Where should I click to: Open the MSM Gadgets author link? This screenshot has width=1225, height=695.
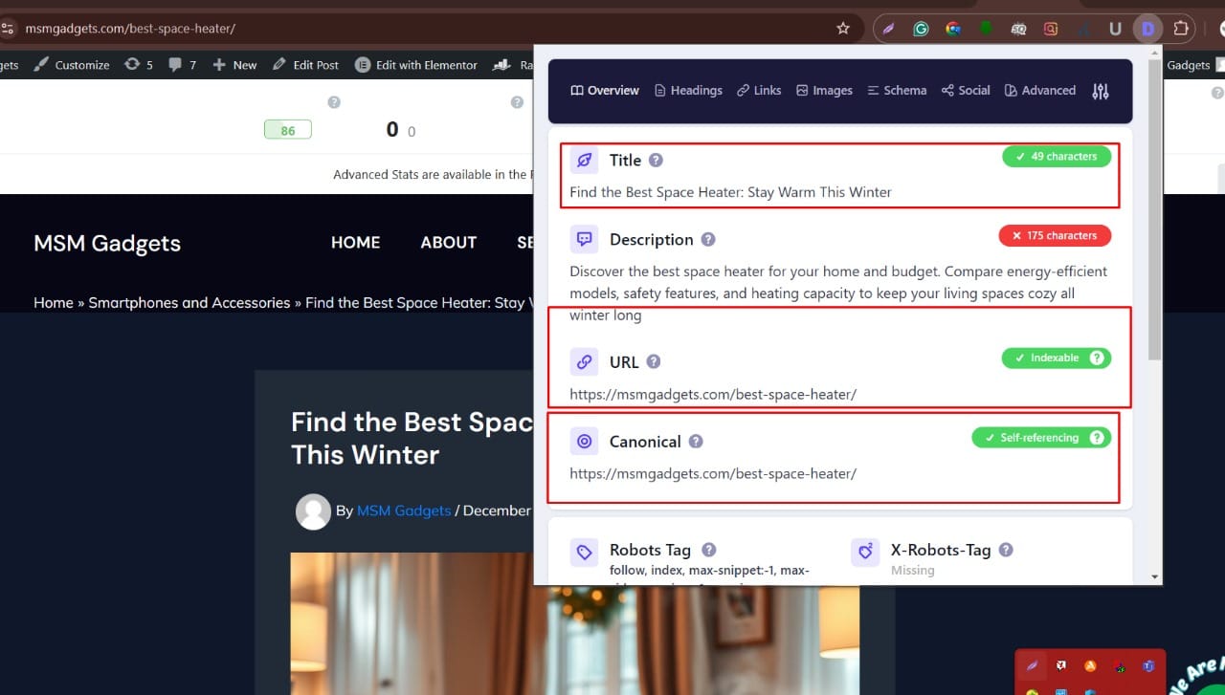[404, 511]
